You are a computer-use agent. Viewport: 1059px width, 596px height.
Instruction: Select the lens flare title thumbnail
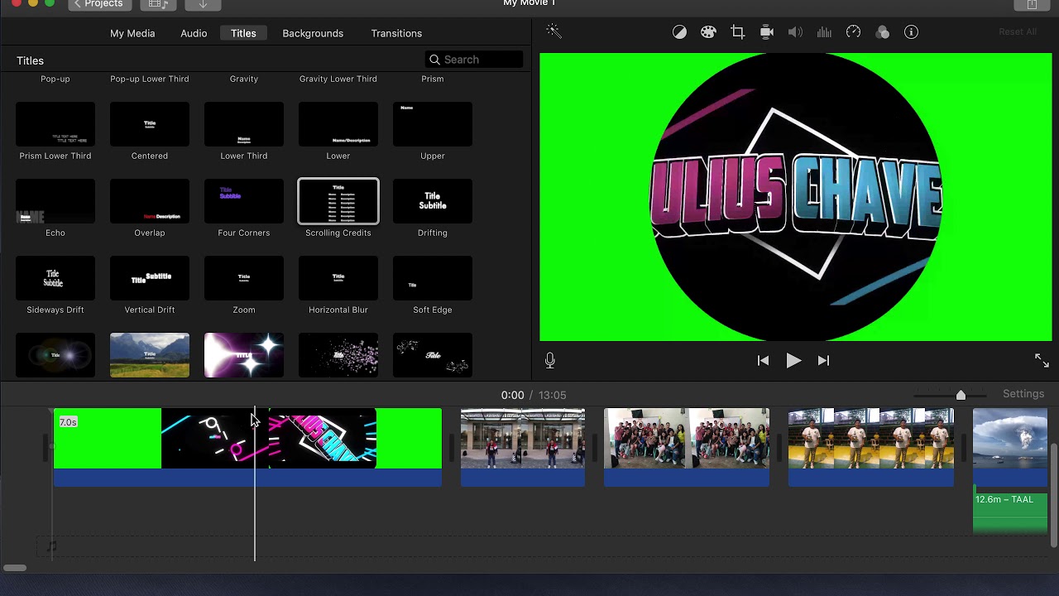tap(55, 355)
